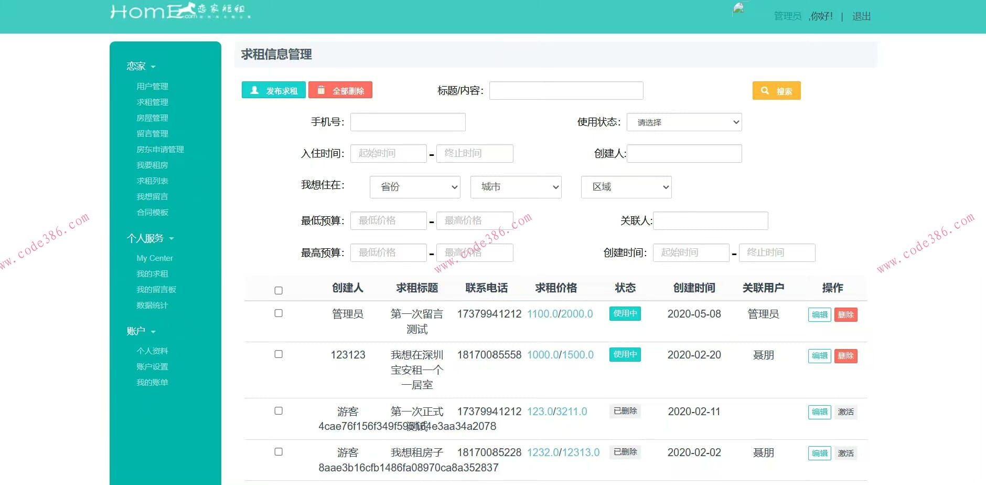986x485 pixels.
Task: Open the 区域 district dropdown
Action: click(626, 187)
